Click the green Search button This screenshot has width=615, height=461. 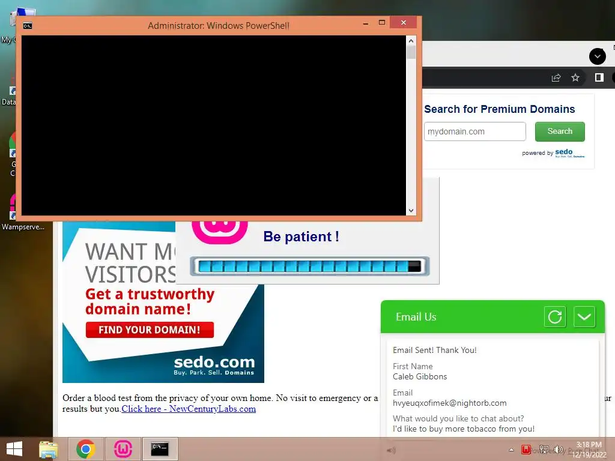(x=560, y=131)
